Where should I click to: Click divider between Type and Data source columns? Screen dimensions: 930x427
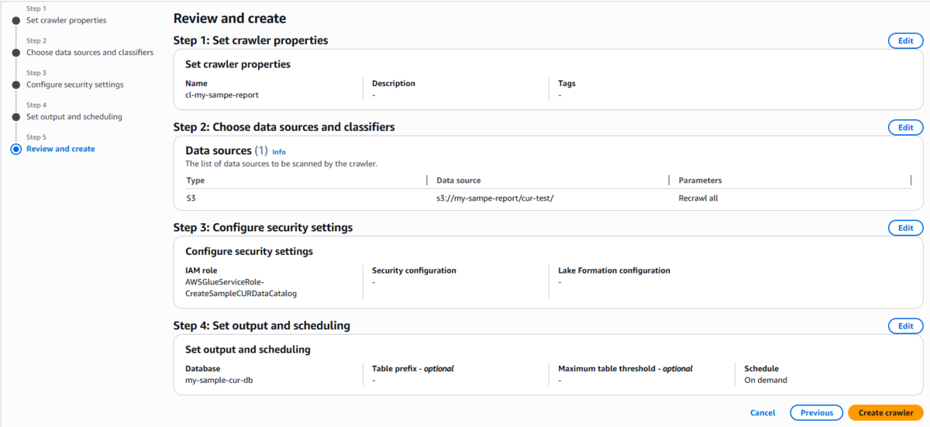click(x=427, y=181)
